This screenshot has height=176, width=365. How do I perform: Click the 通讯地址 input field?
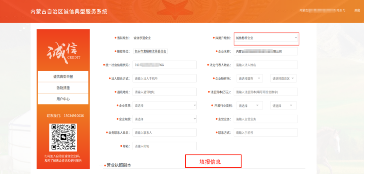pyautogui.click(x=164, y=92)
